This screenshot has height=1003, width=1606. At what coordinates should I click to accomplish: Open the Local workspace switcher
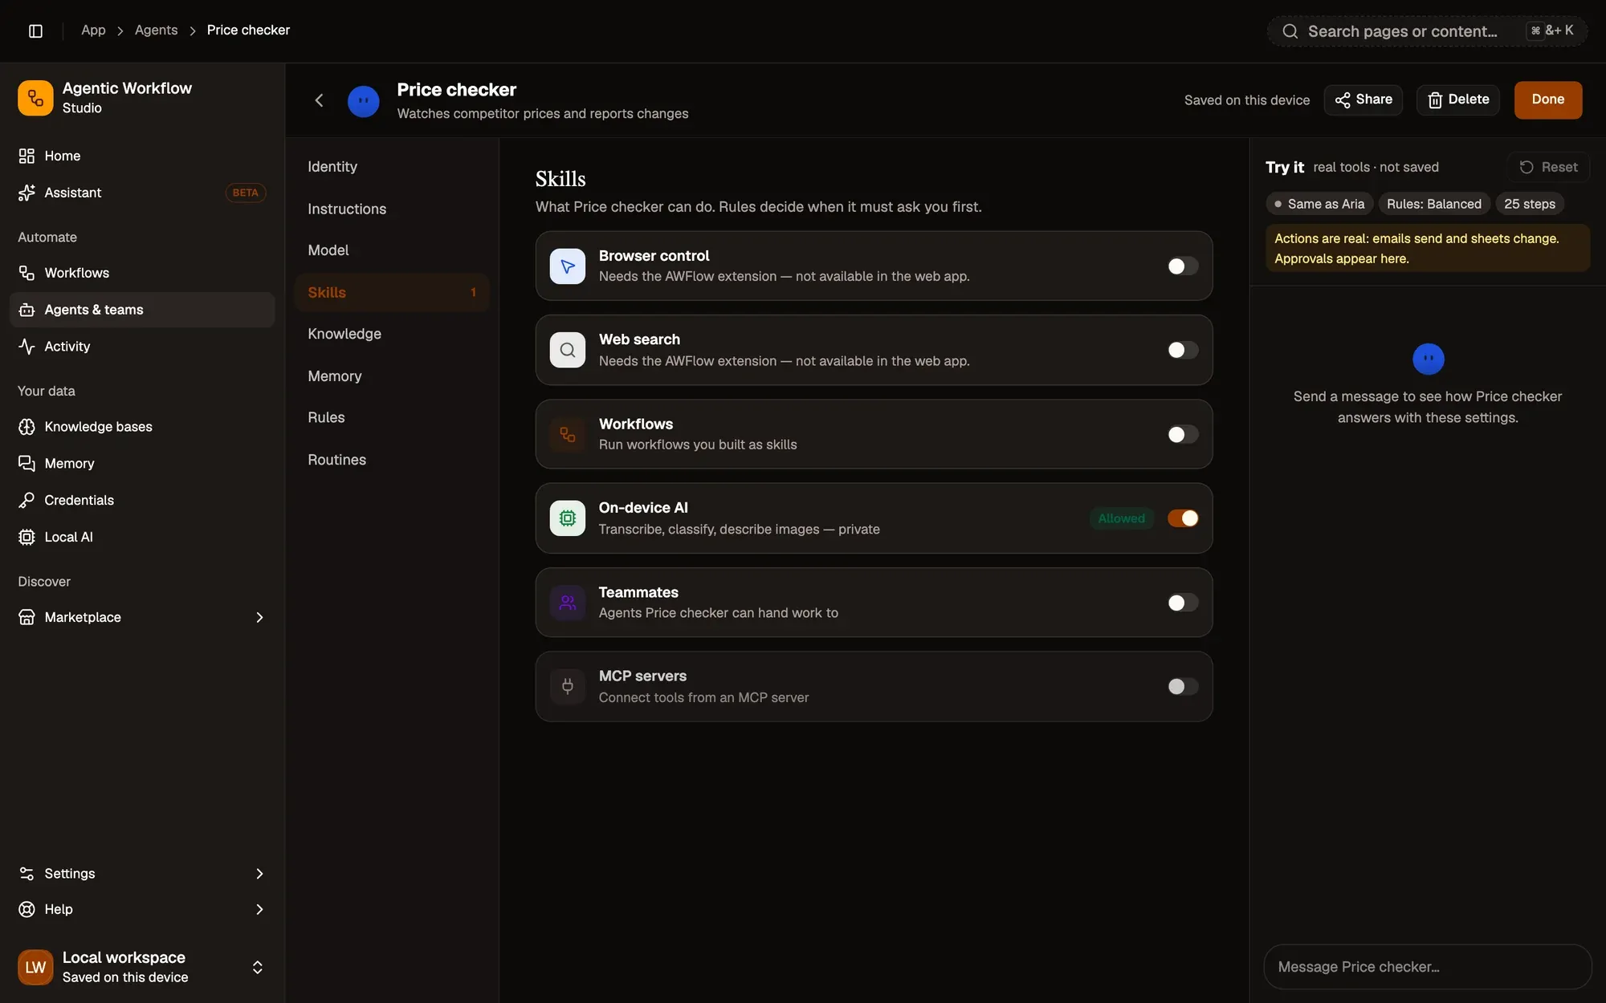pos(142,967)
